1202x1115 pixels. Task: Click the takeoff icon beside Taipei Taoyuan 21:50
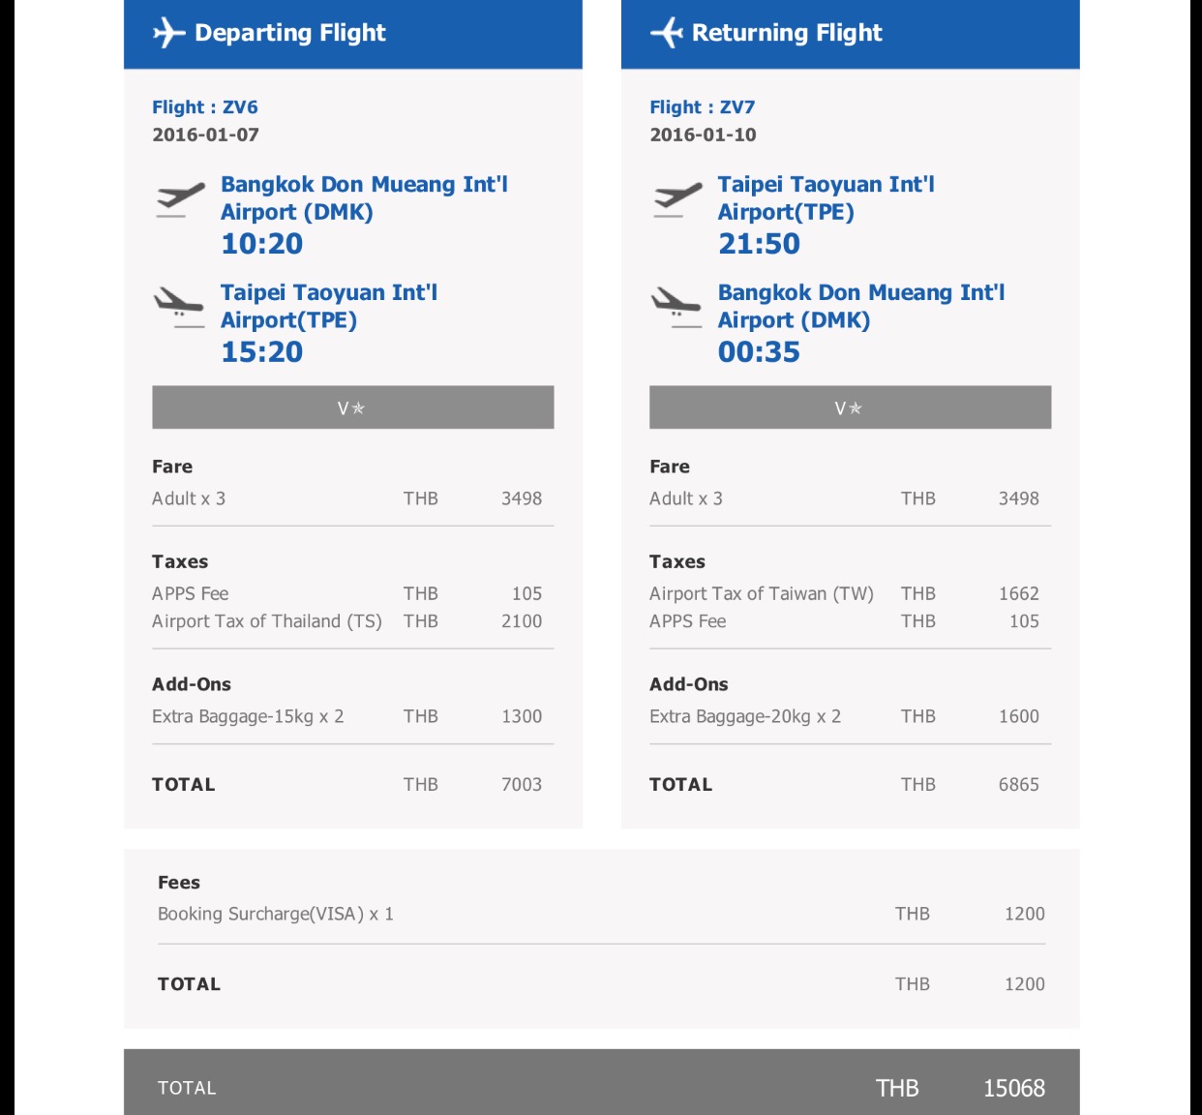point(677,199)
